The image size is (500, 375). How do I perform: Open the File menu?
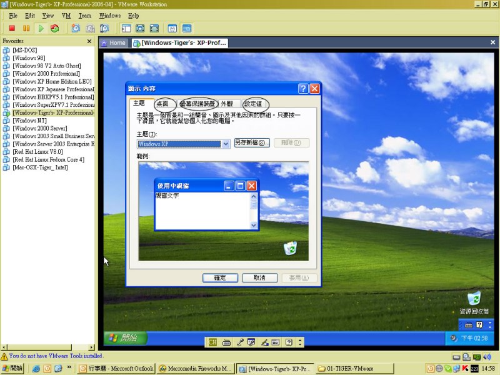(x=13, y=15)
